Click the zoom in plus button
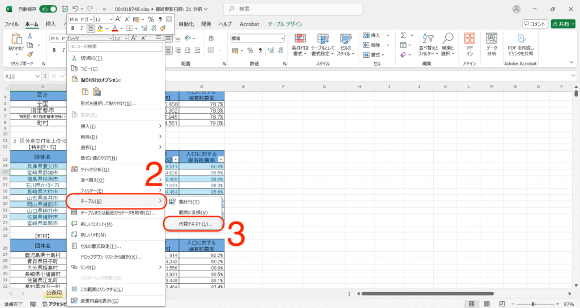580x308 pixels. pos(557,304)
